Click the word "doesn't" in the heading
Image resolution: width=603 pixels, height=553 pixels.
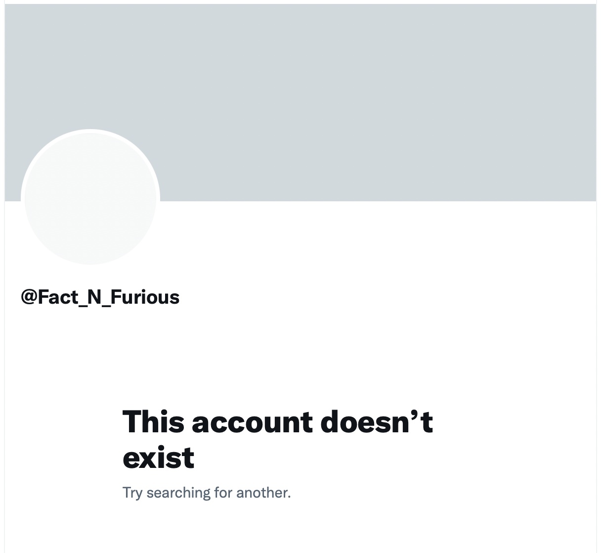tap(377, 422)
